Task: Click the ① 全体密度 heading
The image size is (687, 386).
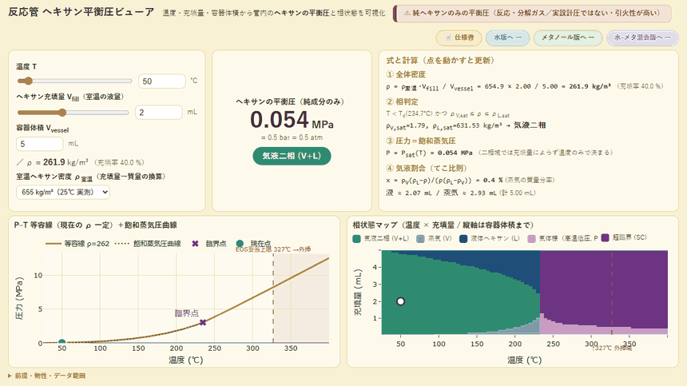Action: pos(406,74)
